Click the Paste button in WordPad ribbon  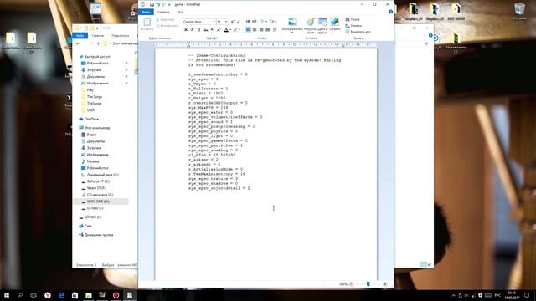tap(147, 24)
